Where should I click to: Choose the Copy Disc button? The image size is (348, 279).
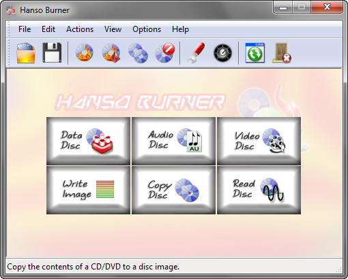(x=173, y=190)
